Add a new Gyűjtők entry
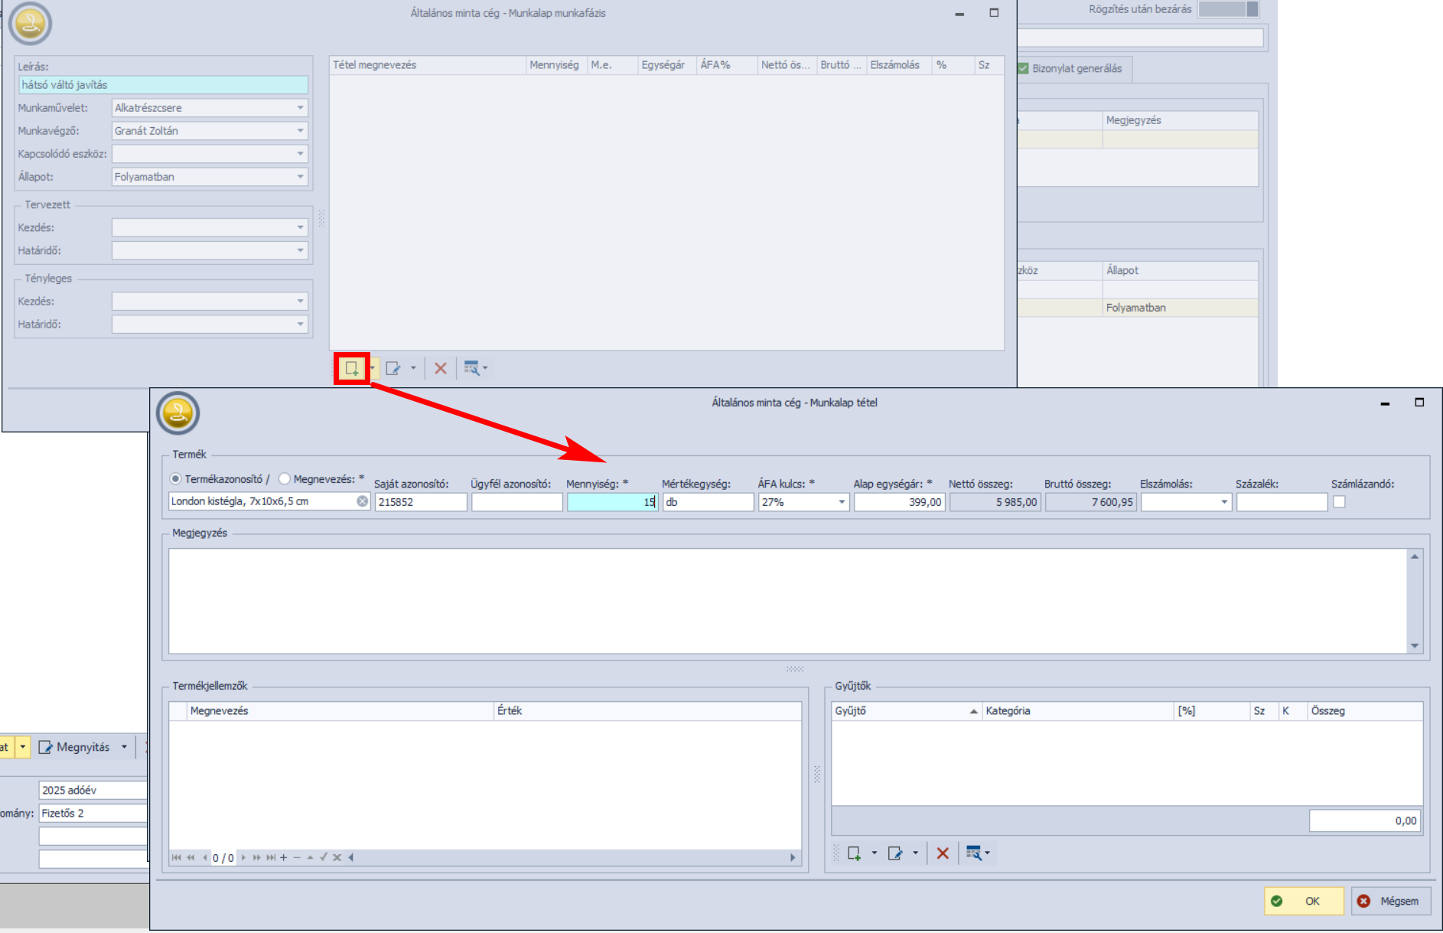The width and height of the screenshot is (1443, 933). (854, 853)
